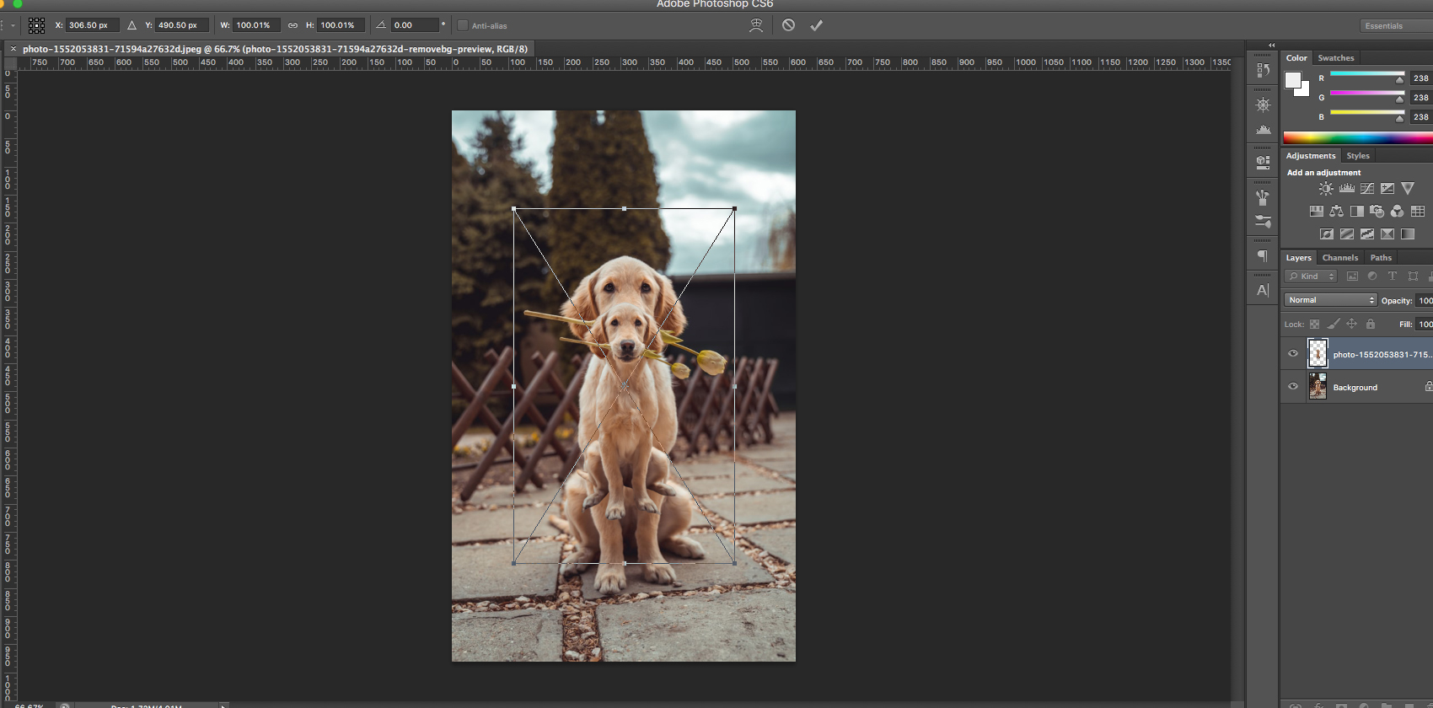Click the R value field

click(1421, 78)
